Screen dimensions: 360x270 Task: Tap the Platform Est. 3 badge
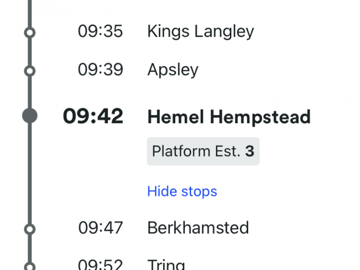(203, 151)
